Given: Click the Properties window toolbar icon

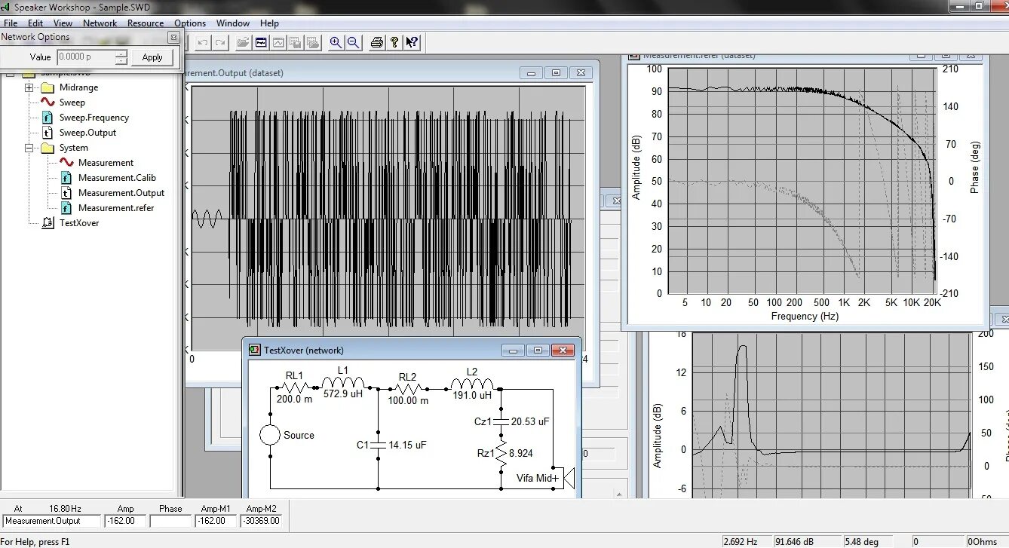Looking at the screenshot, I should pos(261,43).
